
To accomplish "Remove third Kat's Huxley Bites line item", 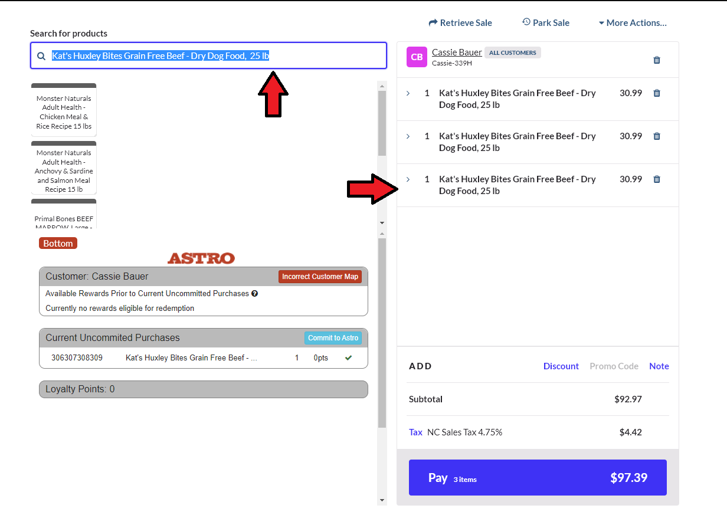I will 657,179.
